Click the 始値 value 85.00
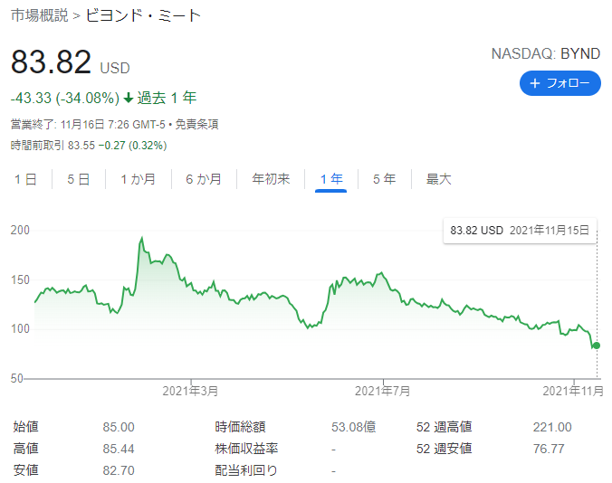Viewport: 612px width, 483px height. [x=119, y=427]
